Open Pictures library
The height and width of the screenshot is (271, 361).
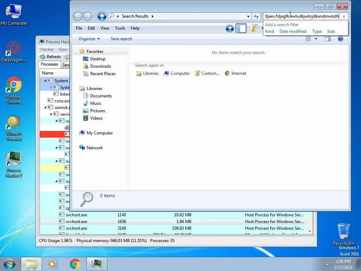[98, 110]
